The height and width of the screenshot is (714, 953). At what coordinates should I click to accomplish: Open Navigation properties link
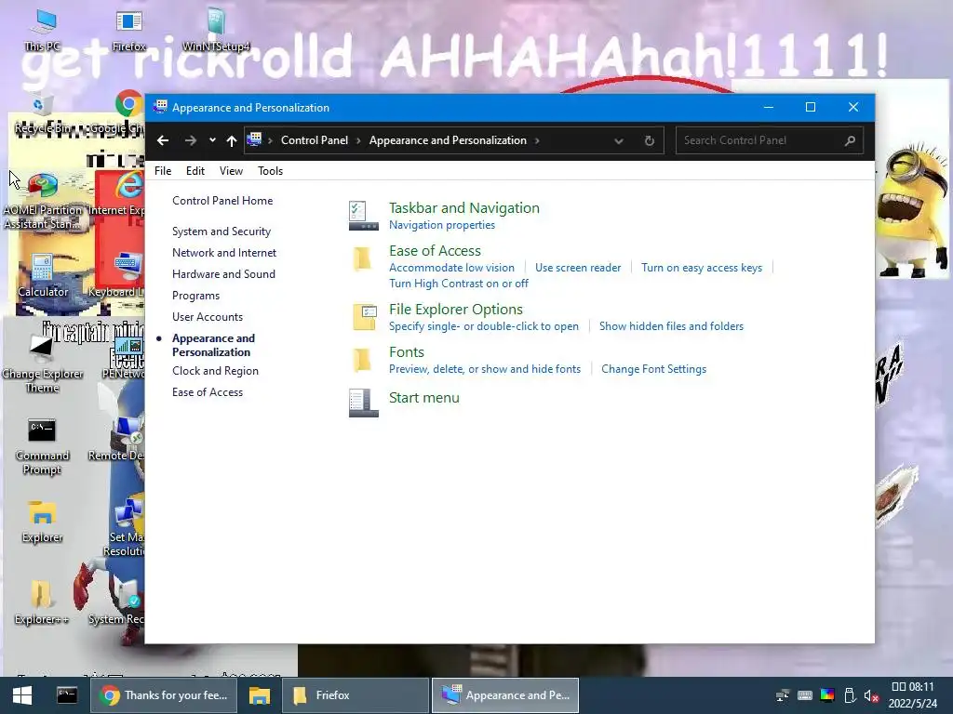click(442, 225)
